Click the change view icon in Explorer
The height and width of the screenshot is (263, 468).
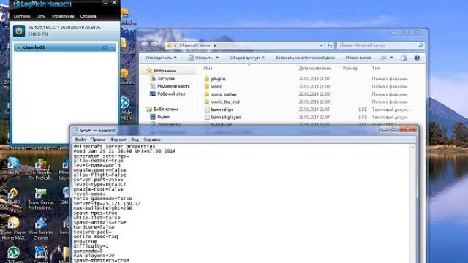[384, 58]
